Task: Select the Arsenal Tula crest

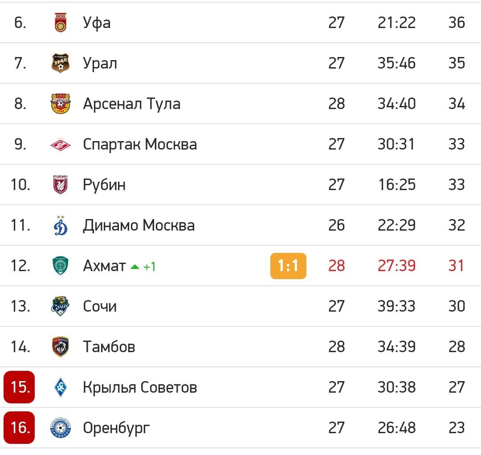Action: (61, 104)
